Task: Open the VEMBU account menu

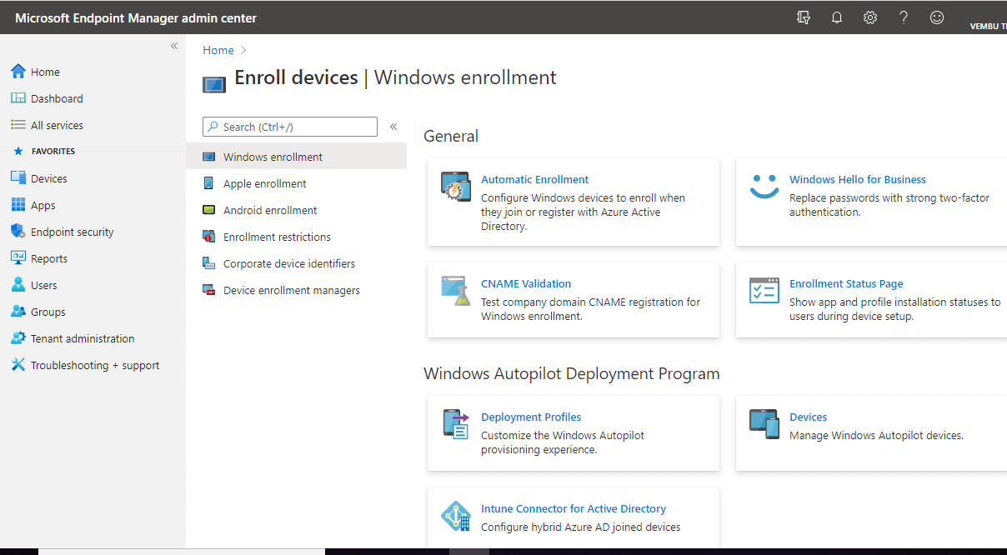Action: pos(989,26)
